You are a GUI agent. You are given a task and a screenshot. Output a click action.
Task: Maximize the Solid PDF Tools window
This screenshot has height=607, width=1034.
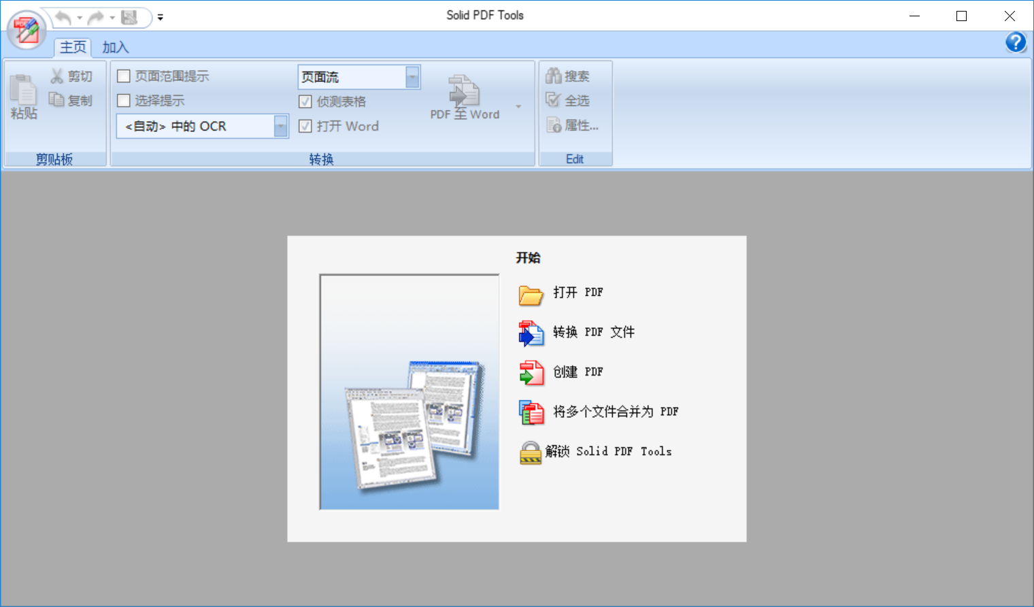[961, 16]
